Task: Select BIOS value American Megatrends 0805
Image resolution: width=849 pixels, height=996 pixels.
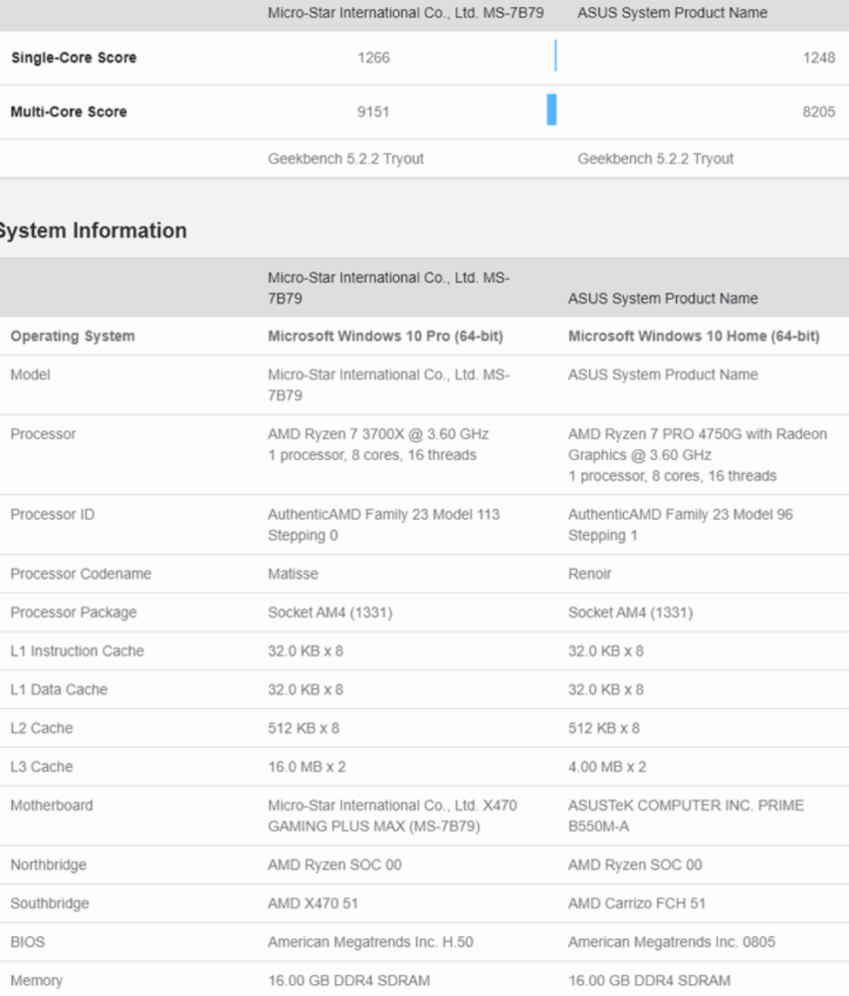Action: (671, 942)
